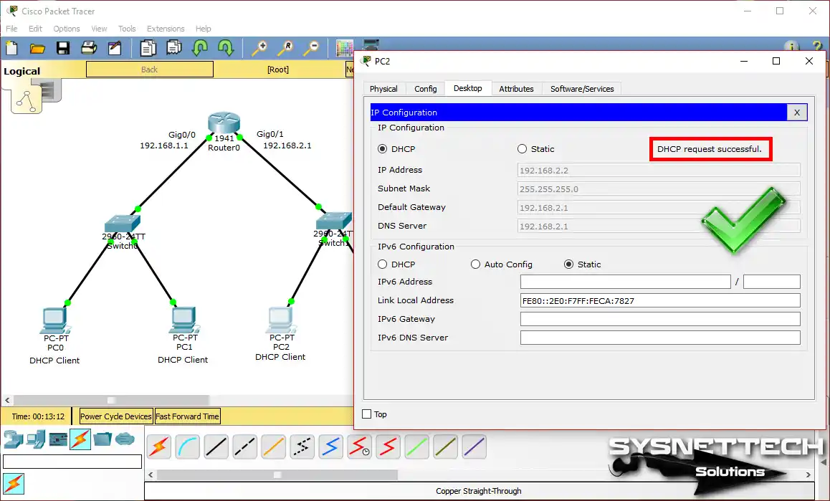This screenshot has height=501, width=830.
Task: Expand the Options menu
Action: pyautogui.click(x=66, y=29)
